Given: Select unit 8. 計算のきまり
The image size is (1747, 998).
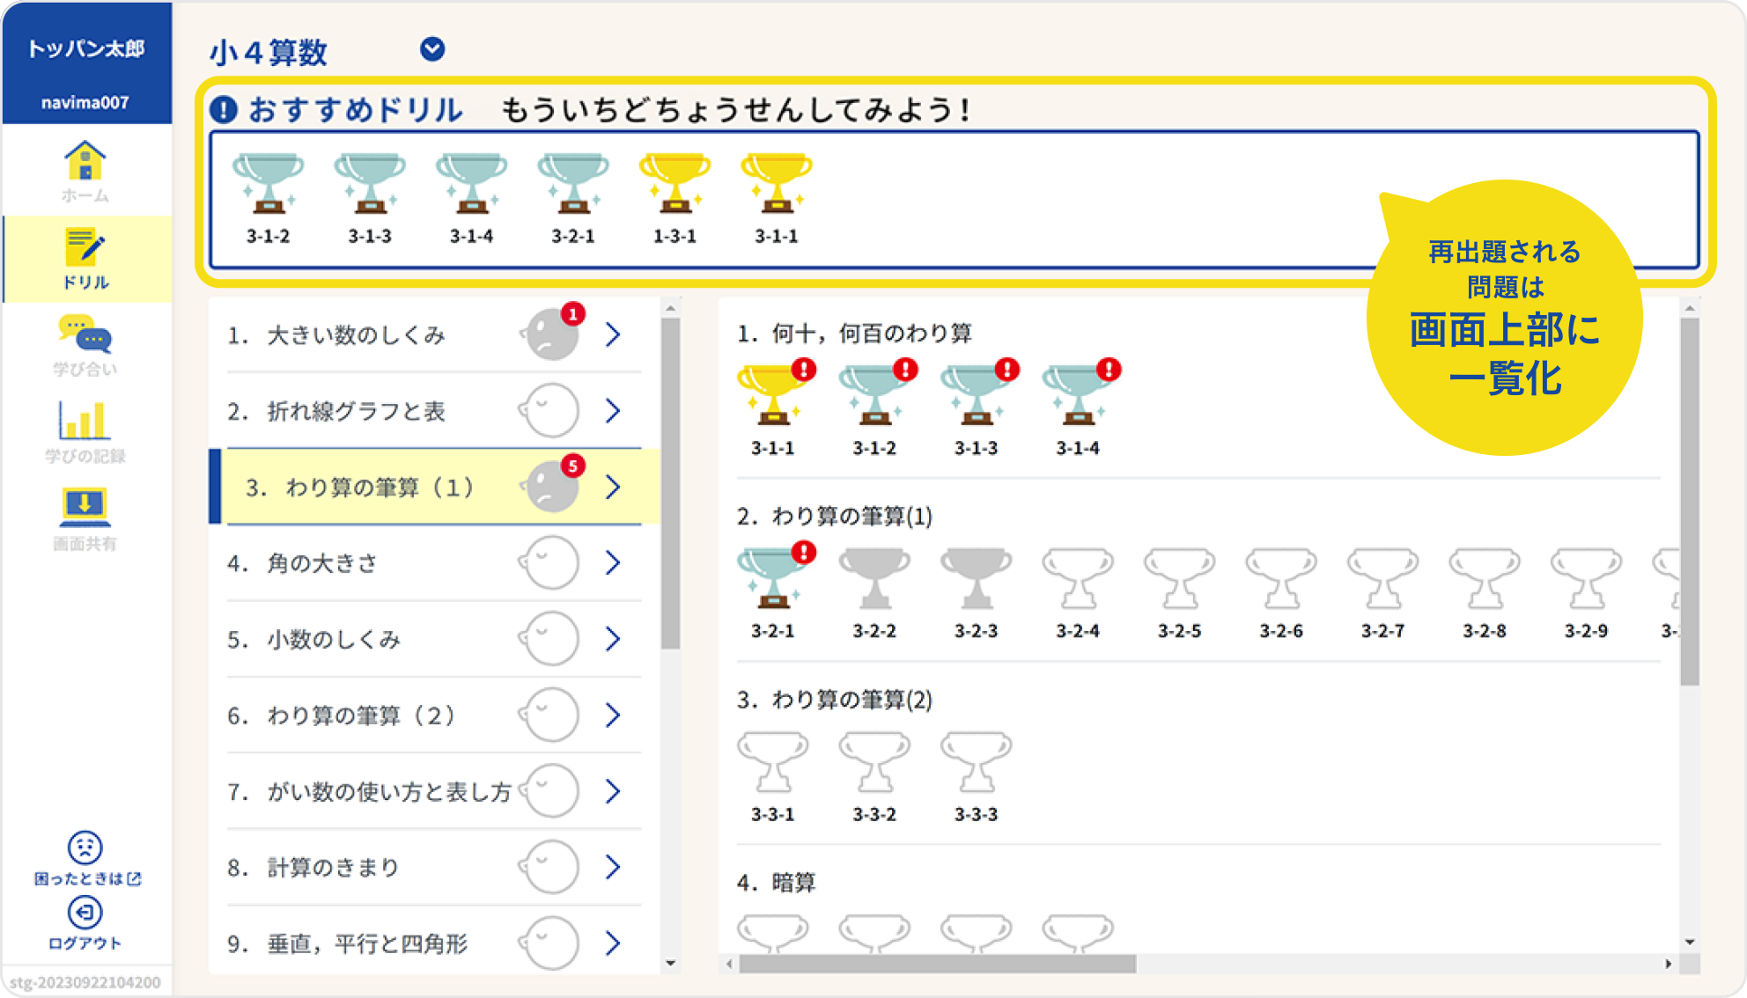Looking at the screenshot, I should pyautogui.click(x=434, y=867).
